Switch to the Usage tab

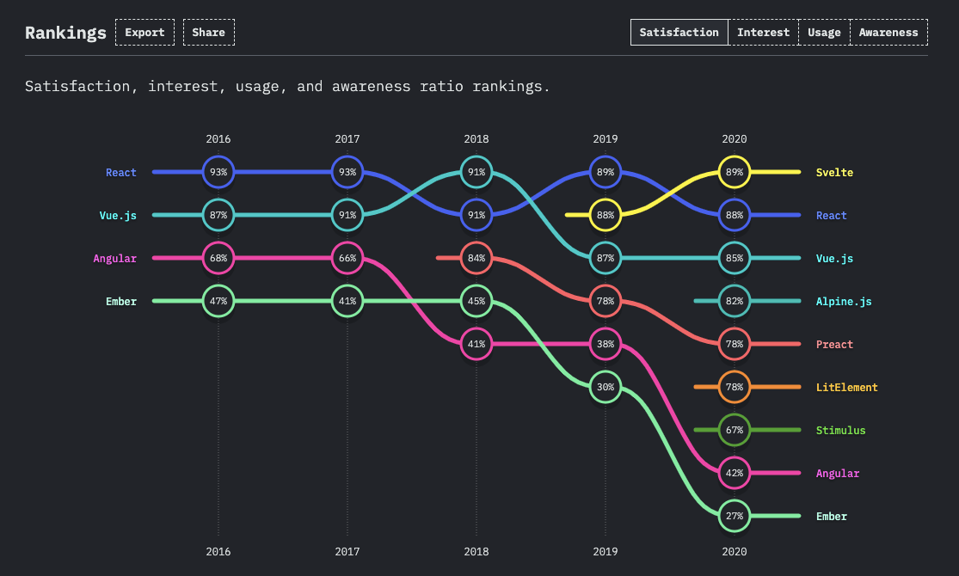[823, 32]
